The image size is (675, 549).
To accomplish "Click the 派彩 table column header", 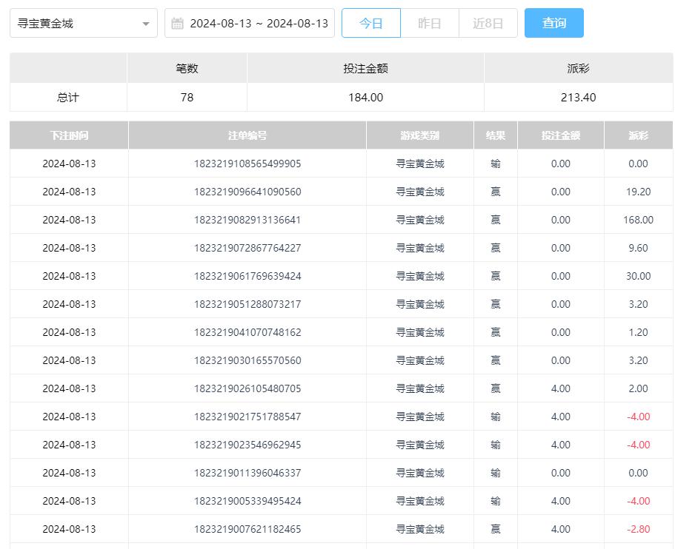I will 638,135.
